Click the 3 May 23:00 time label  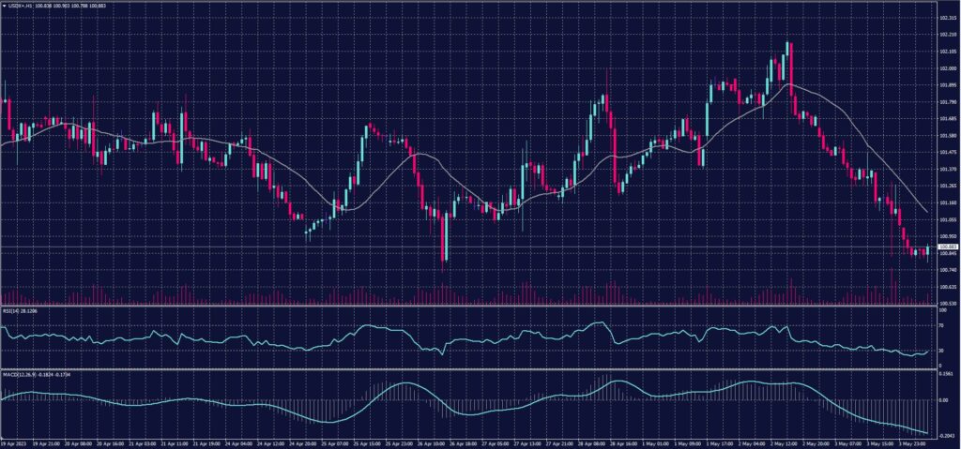click(x=909, y=441)
